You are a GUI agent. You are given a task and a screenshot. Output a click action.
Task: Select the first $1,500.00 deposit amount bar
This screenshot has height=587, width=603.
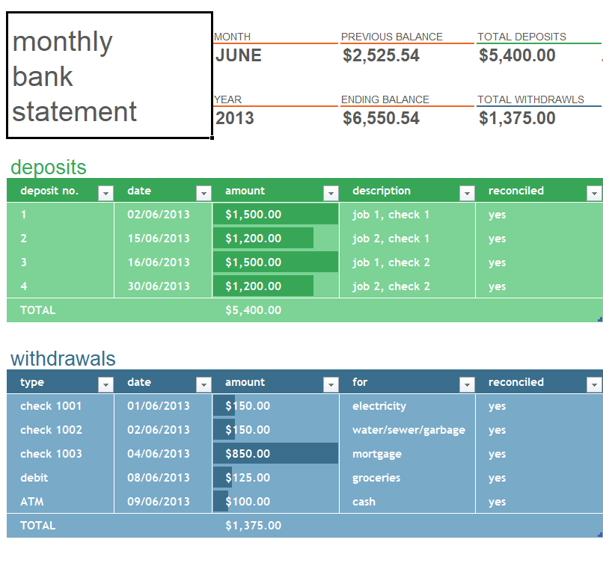[x=275, y=215]
